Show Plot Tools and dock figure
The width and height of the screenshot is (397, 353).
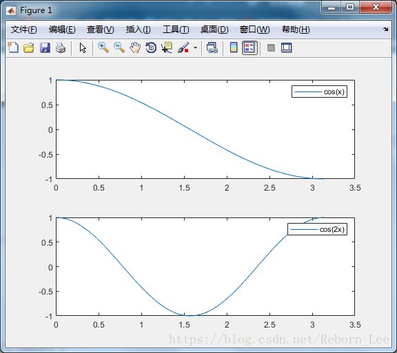tap(286, 47)
